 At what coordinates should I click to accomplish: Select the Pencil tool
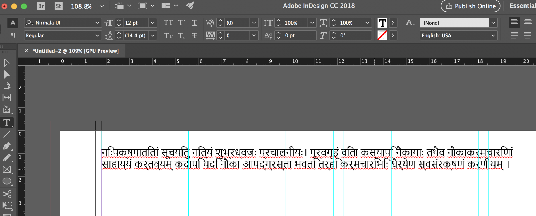[x=7, y=157]
